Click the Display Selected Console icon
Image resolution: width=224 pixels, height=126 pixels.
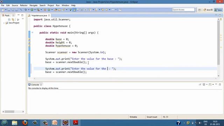[x=204, y=85]
